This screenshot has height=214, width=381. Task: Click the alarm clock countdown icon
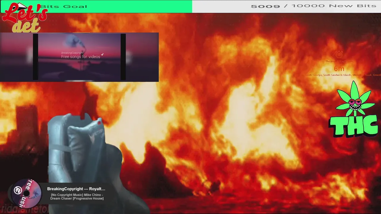(x=339, y=54)
